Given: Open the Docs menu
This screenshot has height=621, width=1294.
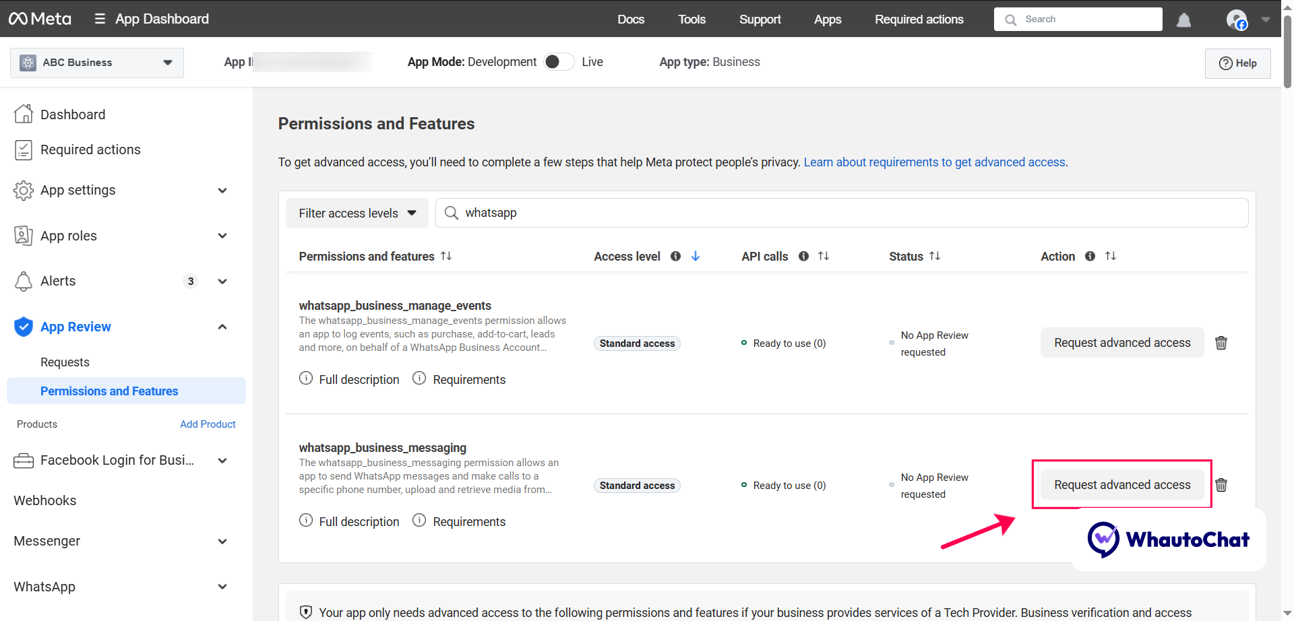Looking at the screenshot, I should click(631, 19).
